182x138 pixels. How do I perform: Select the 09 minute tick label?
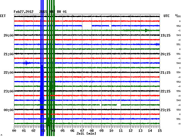coord(101,131)
